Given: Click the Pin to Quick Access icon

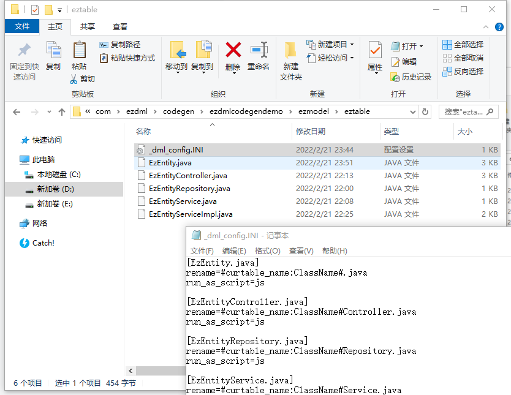Looking at the screenshot, I should [x=25, y=50].
